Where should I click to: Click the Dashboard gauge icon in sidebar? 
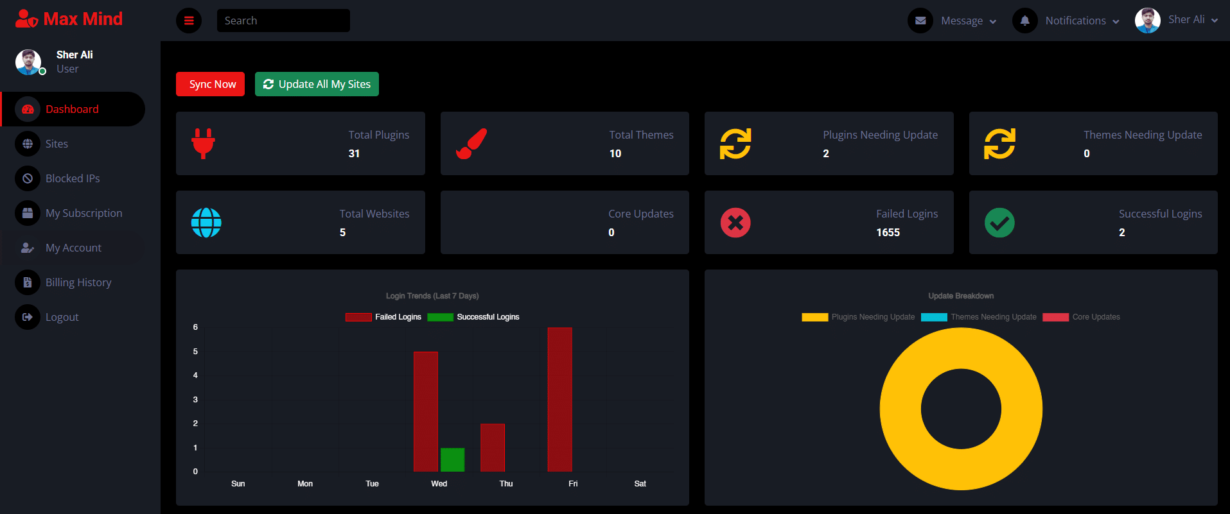point(28,109)
